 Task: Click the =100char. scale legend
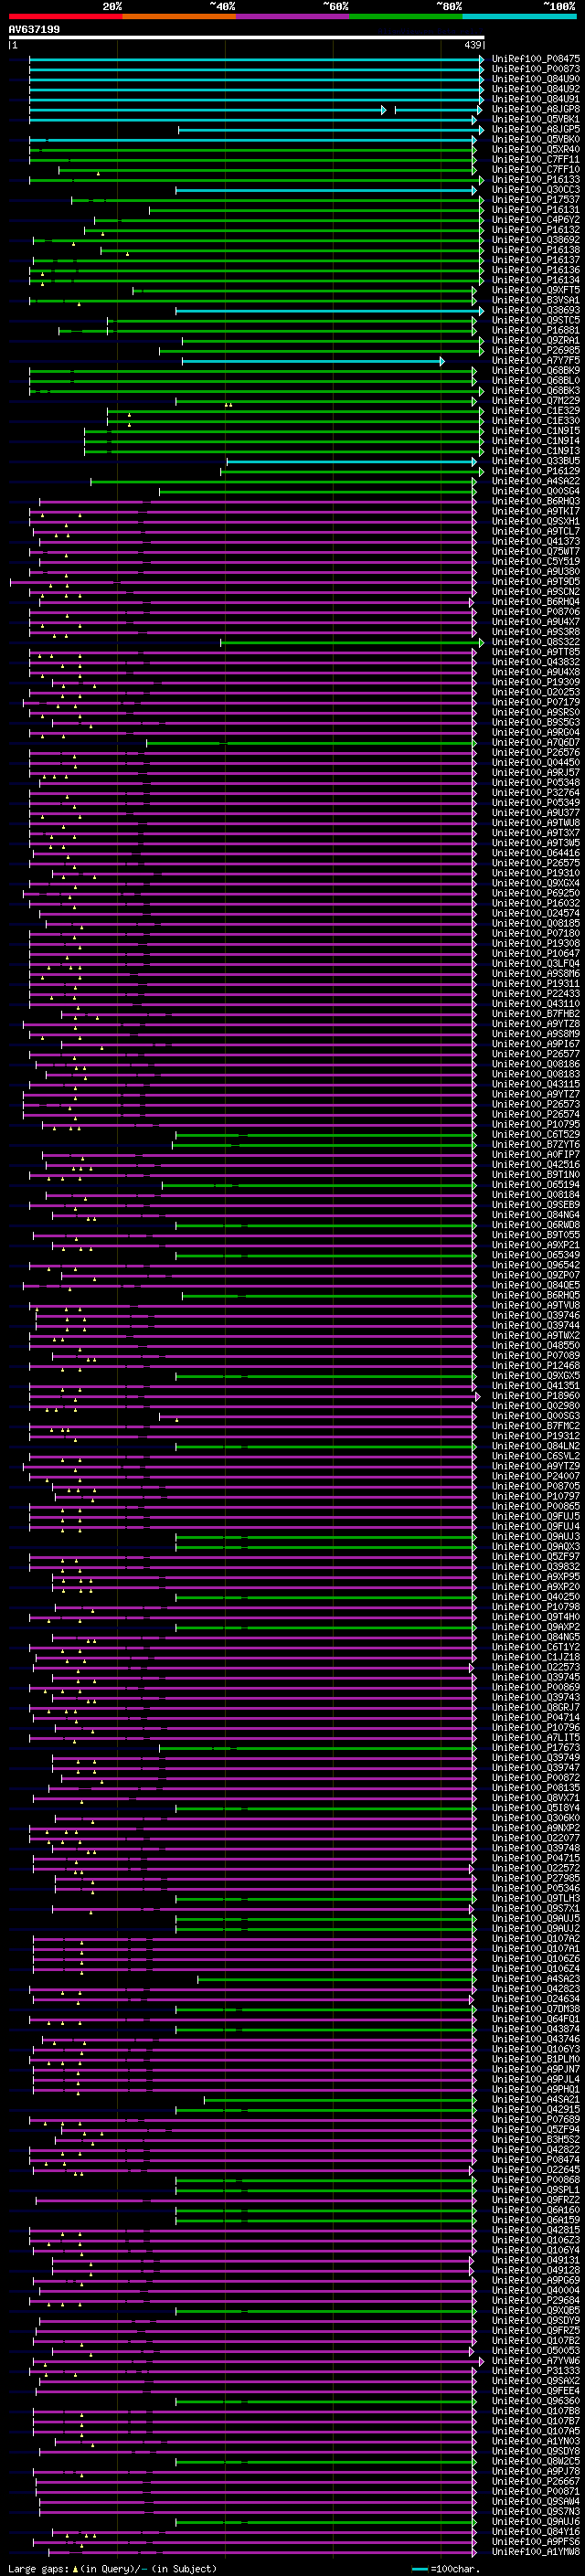pyautogui.click(x=448, y=2568)
